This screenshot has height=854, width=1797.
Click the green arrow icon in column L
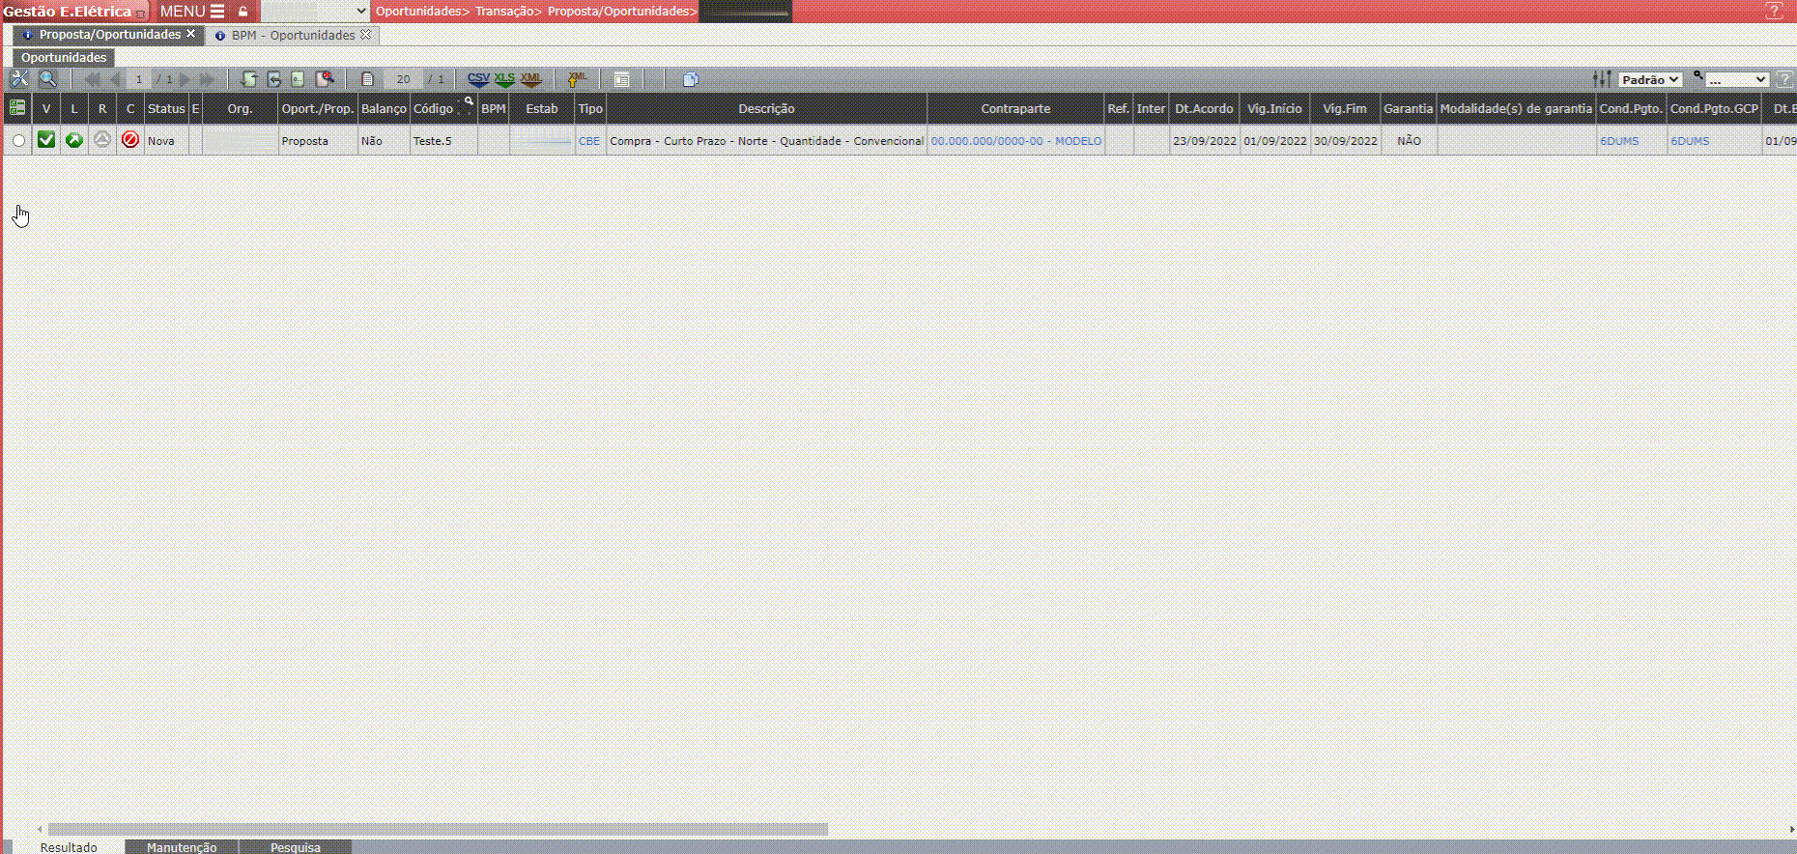point(73,140)
